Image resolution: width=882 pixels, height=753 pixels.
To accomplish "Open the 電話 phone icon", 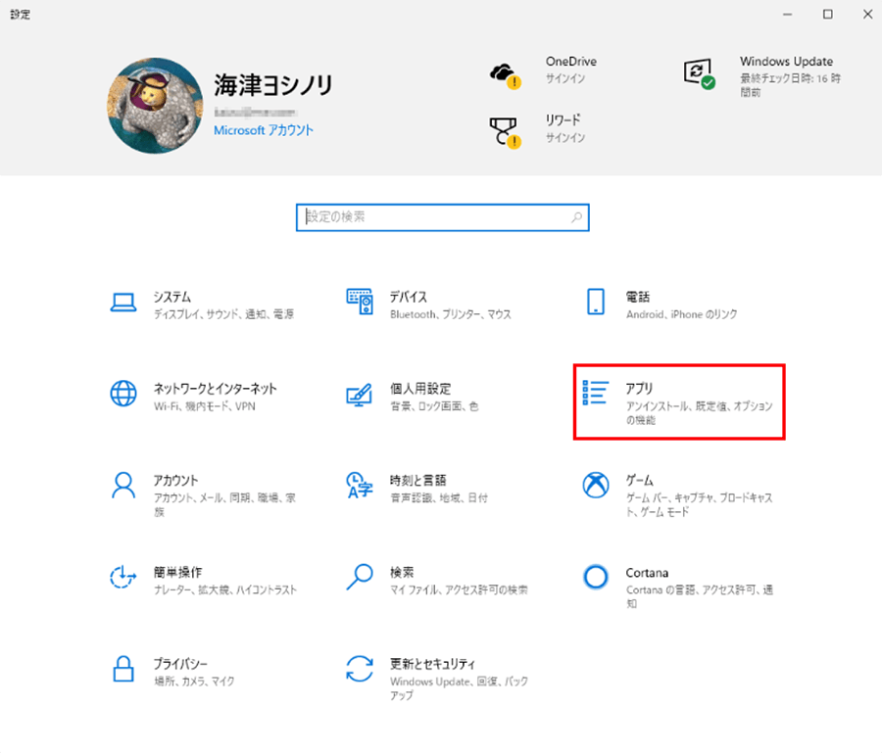I will pos(596,303).
